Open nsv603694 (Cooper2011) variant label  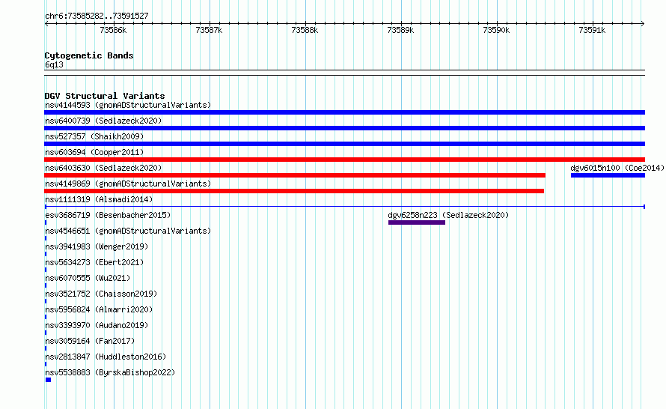point(94,152)
